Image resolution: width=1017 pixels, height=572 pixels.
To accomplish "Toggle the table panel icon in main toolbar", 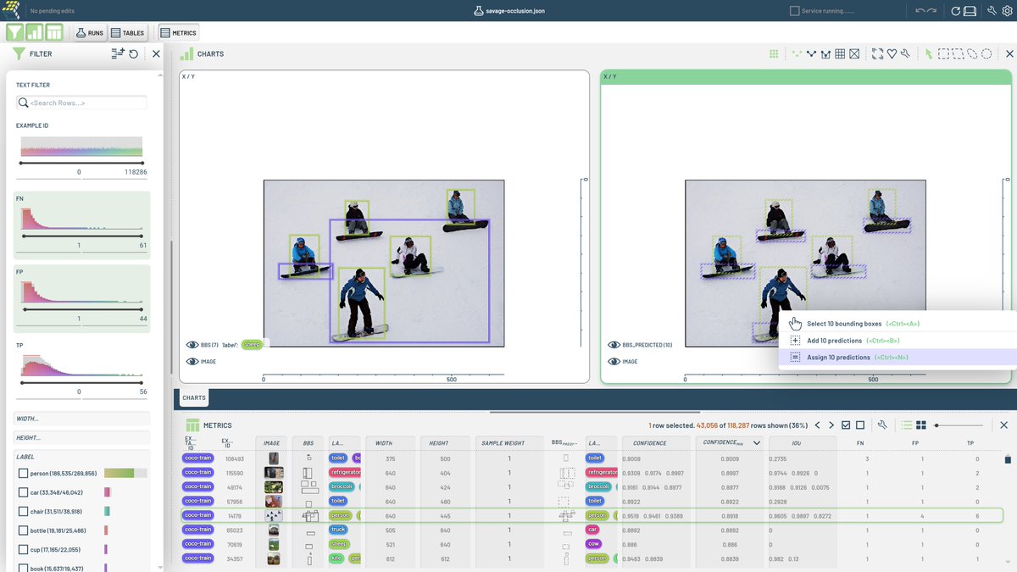I will [x=54, y=32].
